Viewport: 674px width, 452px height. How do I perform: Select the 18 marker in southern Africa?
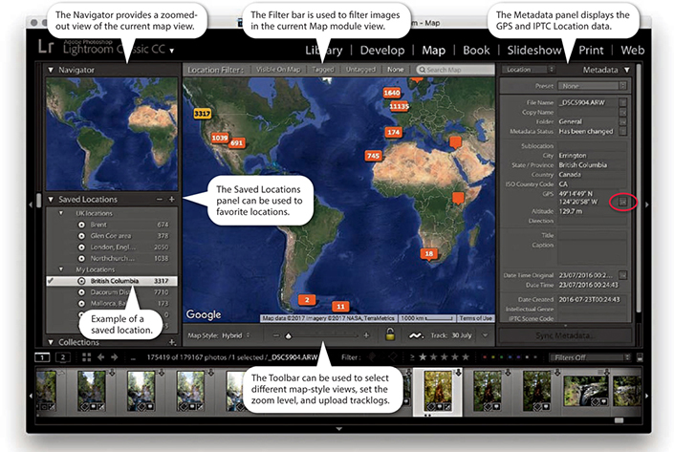[x=429, y=254]
